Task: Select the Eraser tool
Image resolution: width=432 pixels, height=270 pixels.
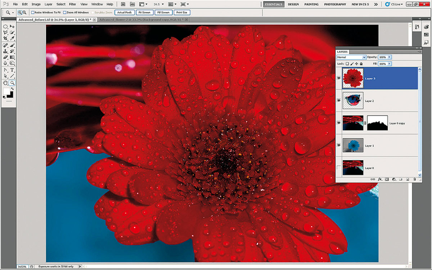Action: click(5, 57)
